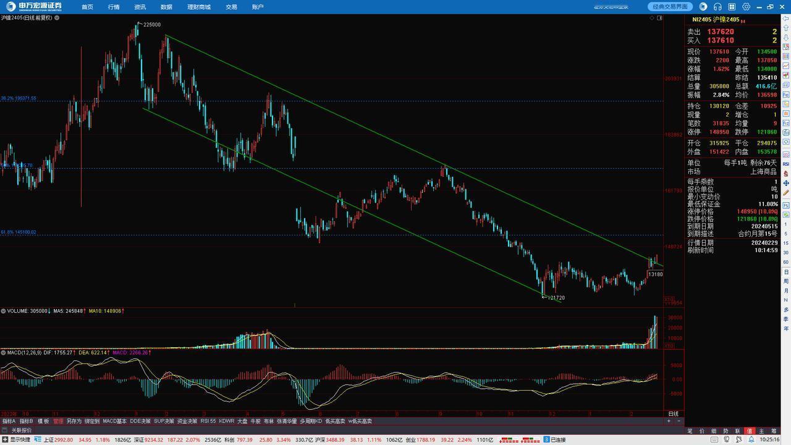
Task: Open the 数据 menu
Action: click(x=166, y=7)
